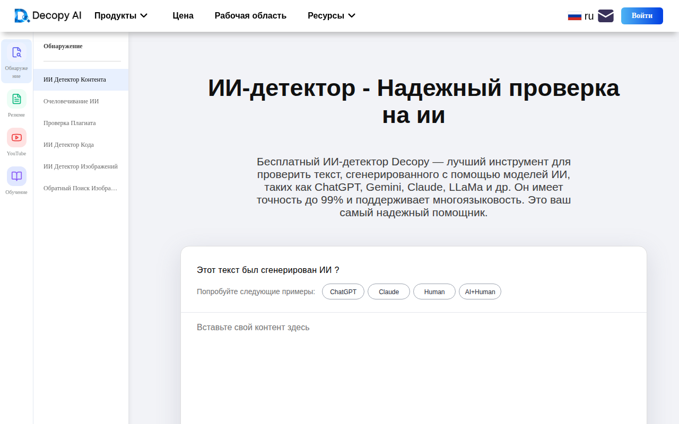This screenshot has height=424, width=679.
Task: Click the Бесплатный ИИ-детектор Decopy description
Action: [x=414, y=187]
